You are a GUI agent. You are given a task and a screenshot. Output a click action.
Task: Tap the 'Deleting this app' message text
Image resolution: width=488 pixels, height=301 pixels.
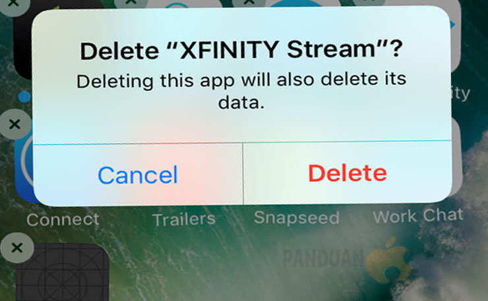241,91
